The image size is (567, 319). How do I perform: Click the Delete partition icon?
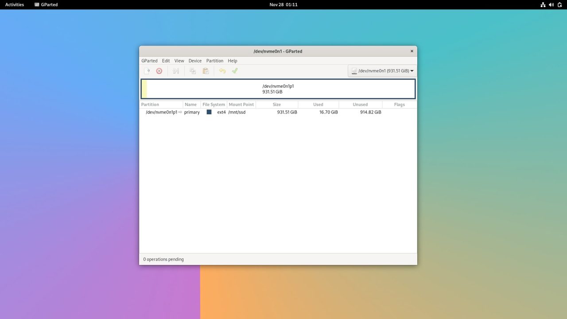point(159,70)
